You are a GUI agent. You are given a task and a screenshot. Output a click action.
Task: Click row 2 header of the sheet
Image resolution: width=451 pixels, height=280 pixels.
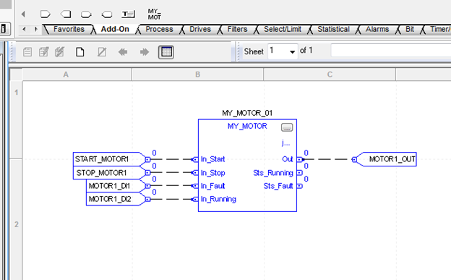[17, 224]
